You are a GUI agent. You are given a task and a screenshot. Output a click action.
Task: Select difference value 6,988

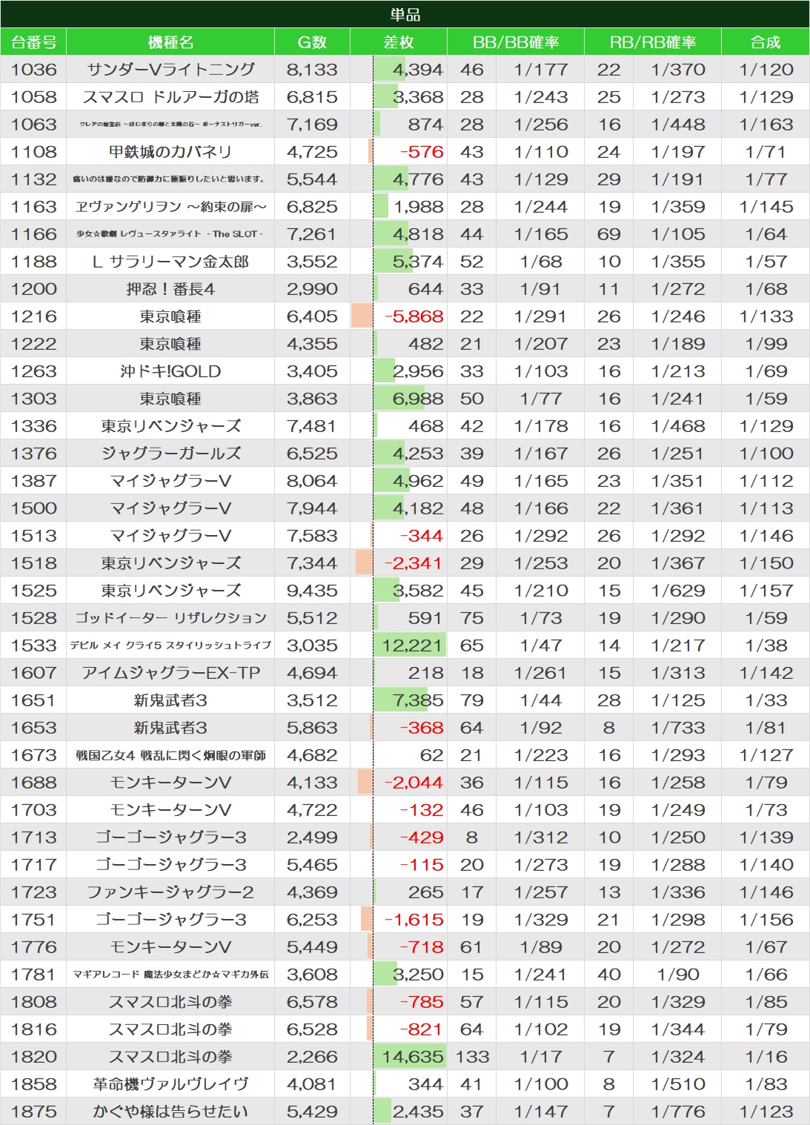(418, 399)
